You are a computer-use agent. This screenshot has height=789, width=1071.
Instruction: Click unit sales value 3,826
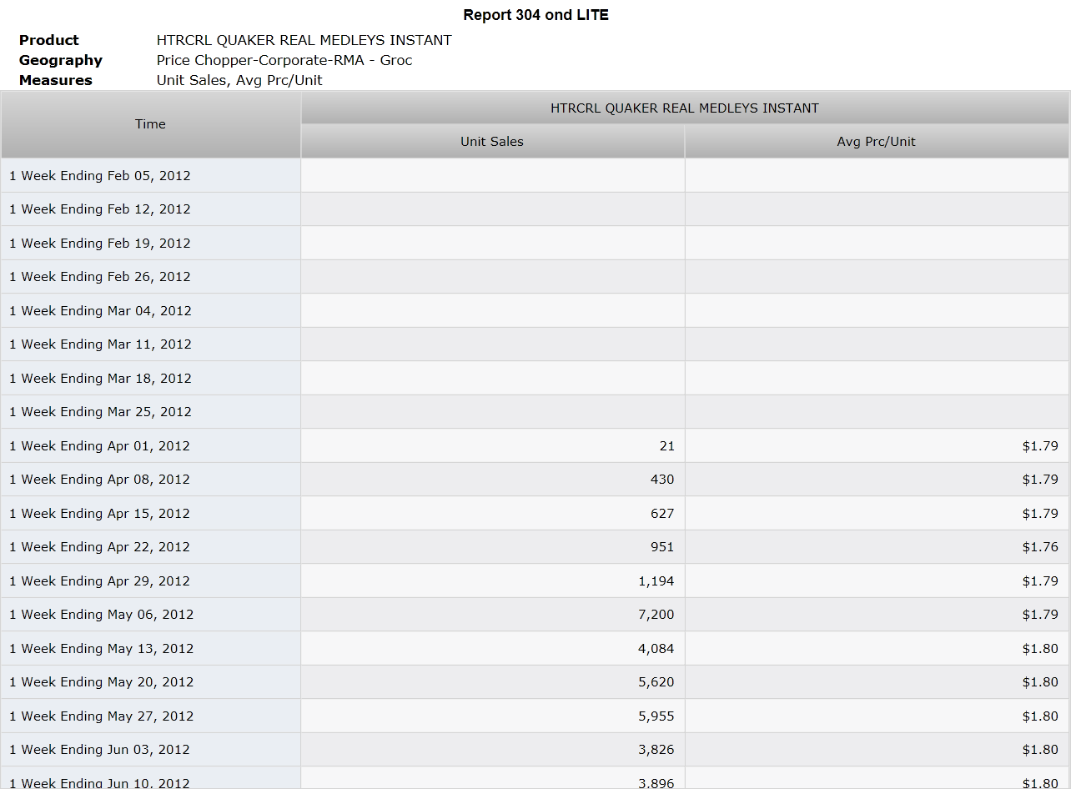[656, 750]
